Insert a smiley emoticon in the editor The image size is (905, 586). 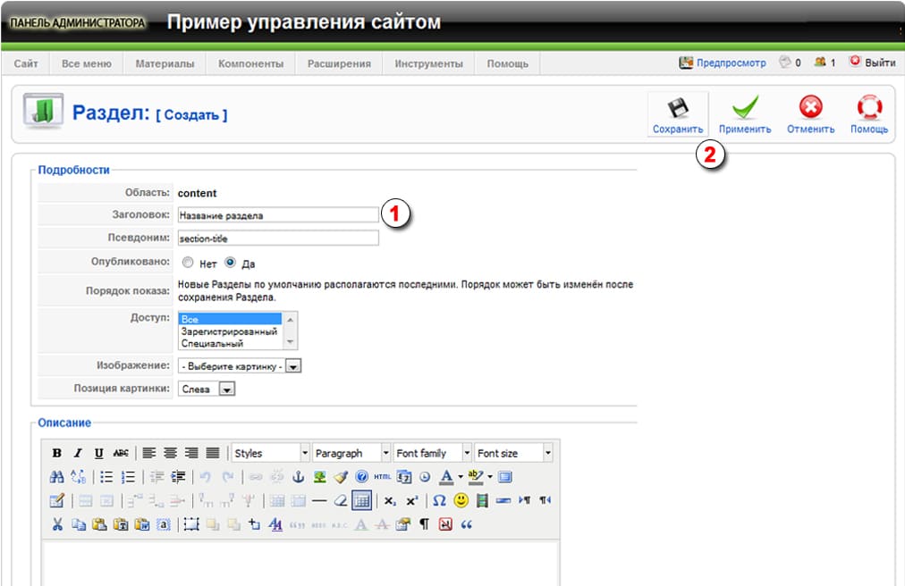coord(461,500)
